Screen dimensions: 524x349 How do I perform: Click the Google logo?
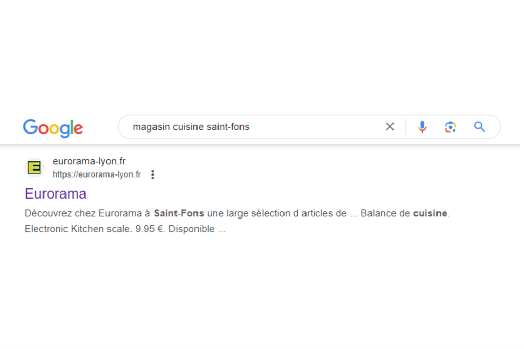point(53,127)
